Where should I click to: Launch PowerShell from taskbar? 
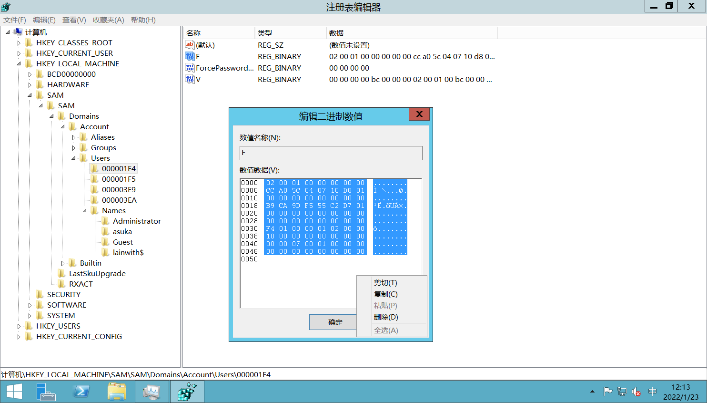(x=81, y=392)
